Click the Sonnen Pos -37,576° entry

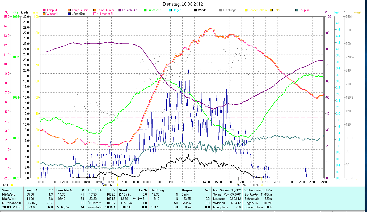coord(227,195)
